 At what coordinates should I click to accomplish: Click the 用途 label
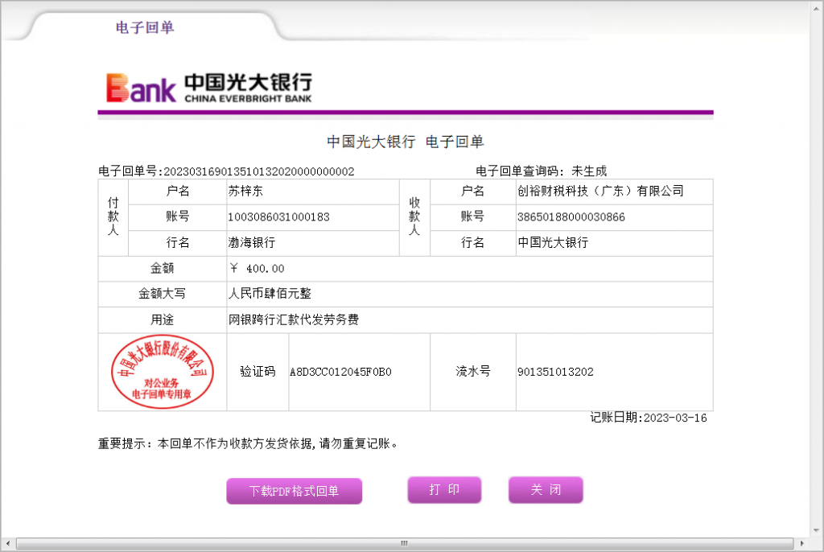[162, 319]
